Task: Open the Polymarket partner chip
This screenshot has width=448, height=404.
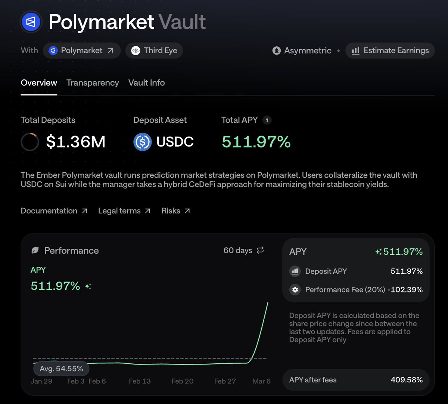Action: click(x=82, y=50)
